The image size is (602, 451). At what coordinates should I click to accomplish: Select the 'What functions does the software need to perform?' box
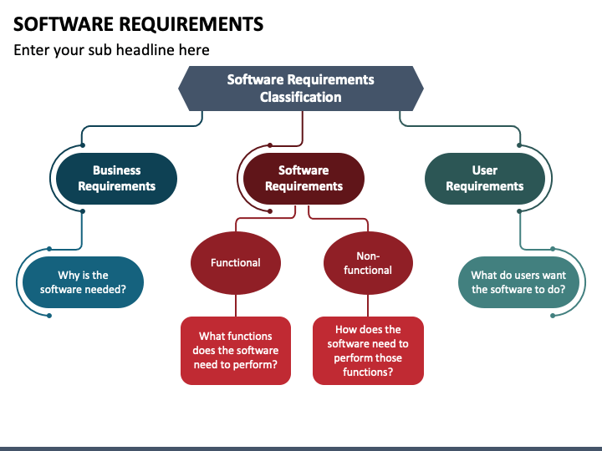[x=235, y=351]
